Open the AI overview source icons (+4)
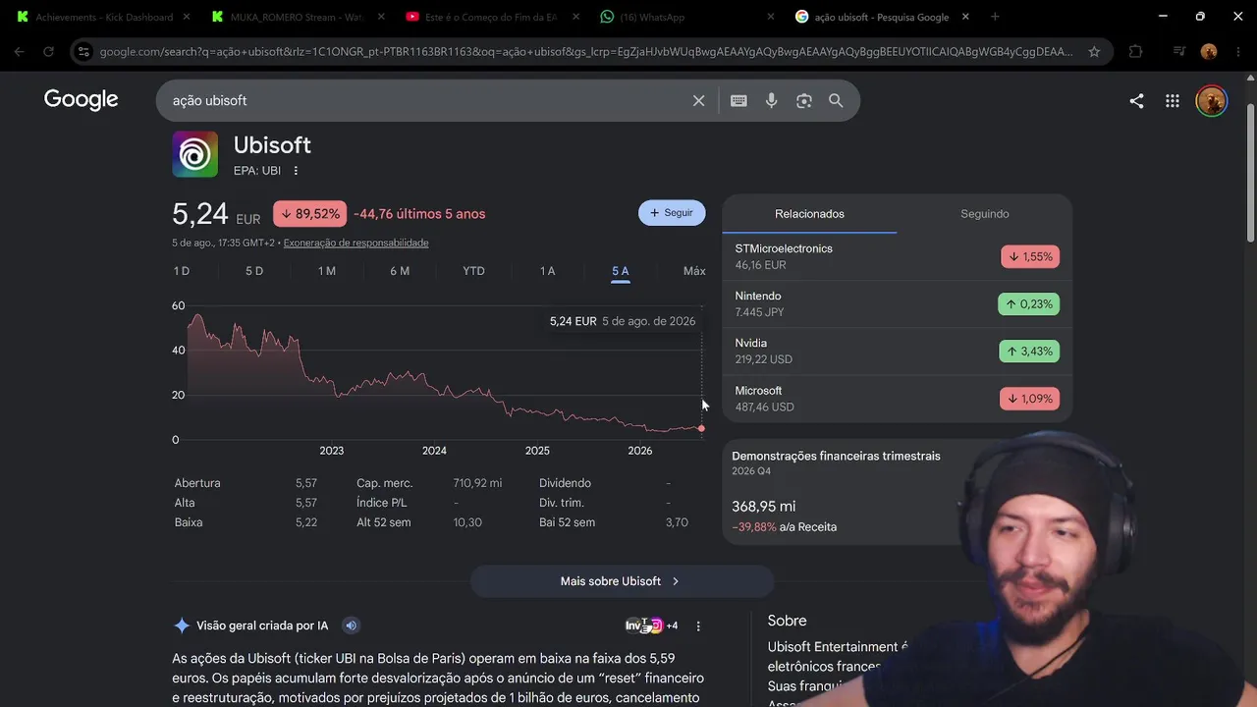Image resolution: width=1257 pixels, height=707 pixels. 651,625
